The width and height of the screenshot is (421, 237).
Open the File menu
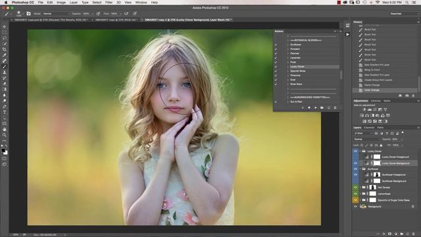41,3
